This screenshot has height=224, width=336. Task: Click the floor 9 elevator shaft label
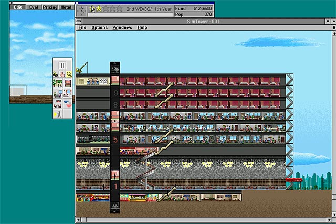click(115, 93)
